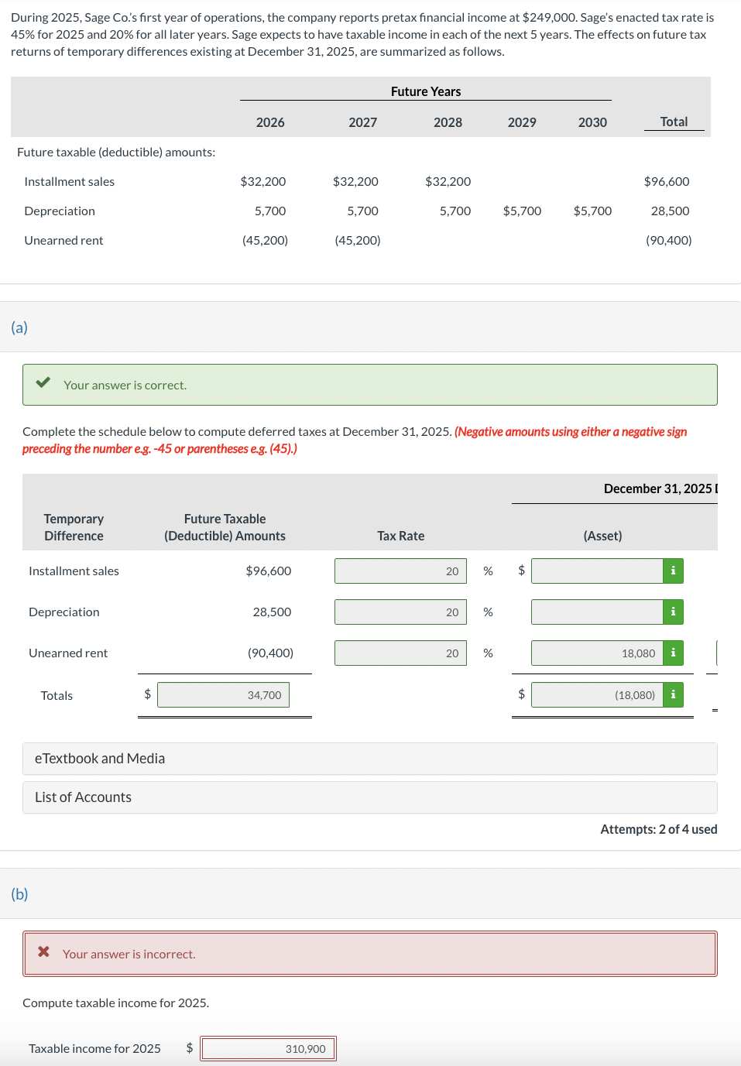Screen dimensions: 741x1066
Task: Click the part (a) header label
Action: click(19, 327)
